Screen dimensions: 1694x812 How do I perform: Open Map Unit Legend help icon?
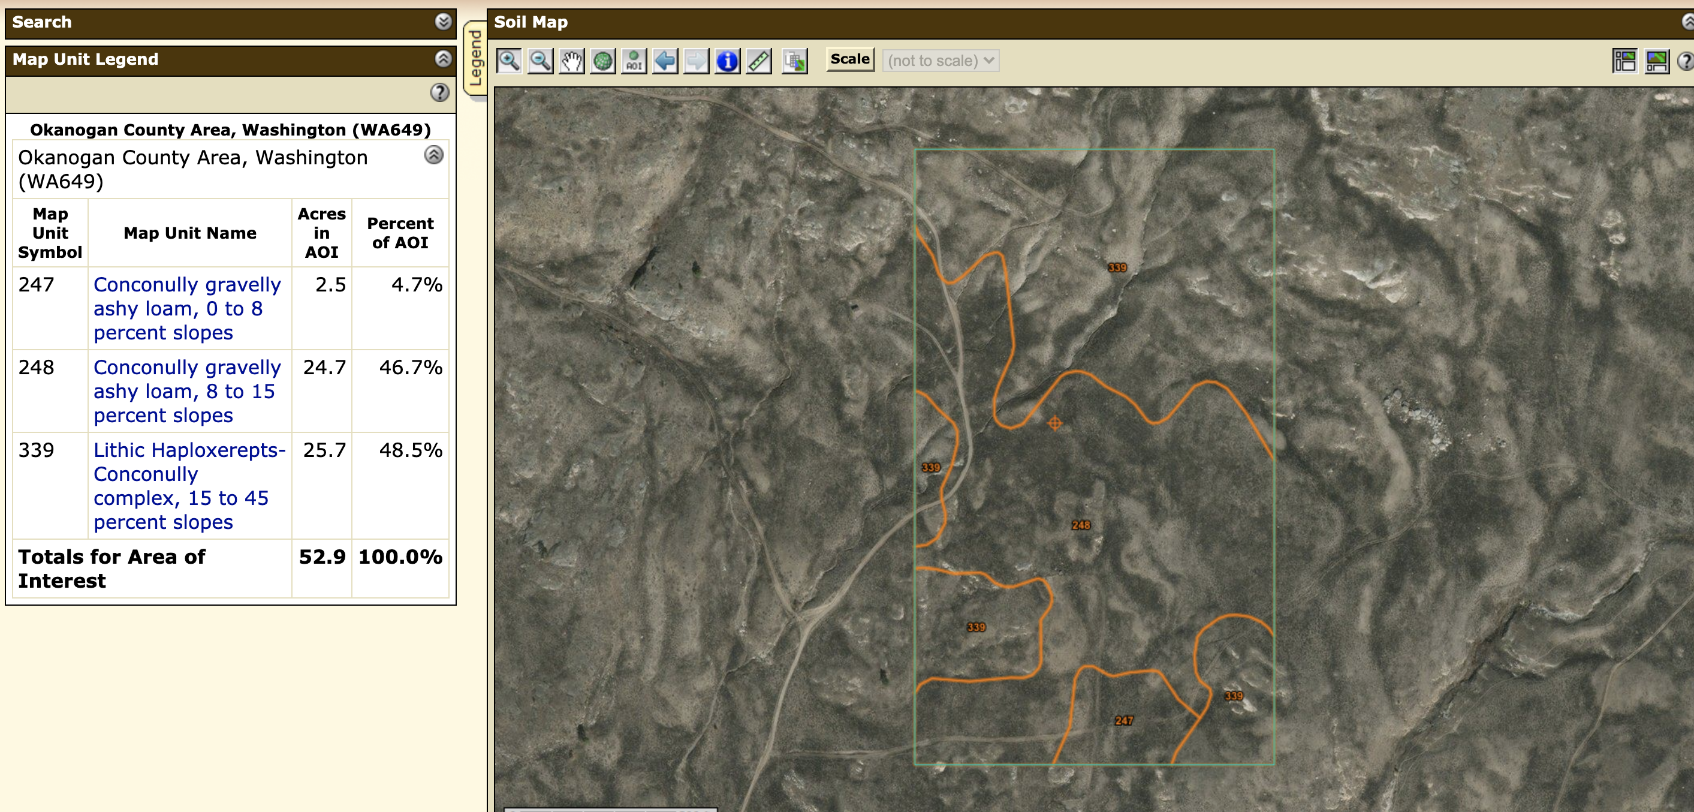(x=439, y=93)
